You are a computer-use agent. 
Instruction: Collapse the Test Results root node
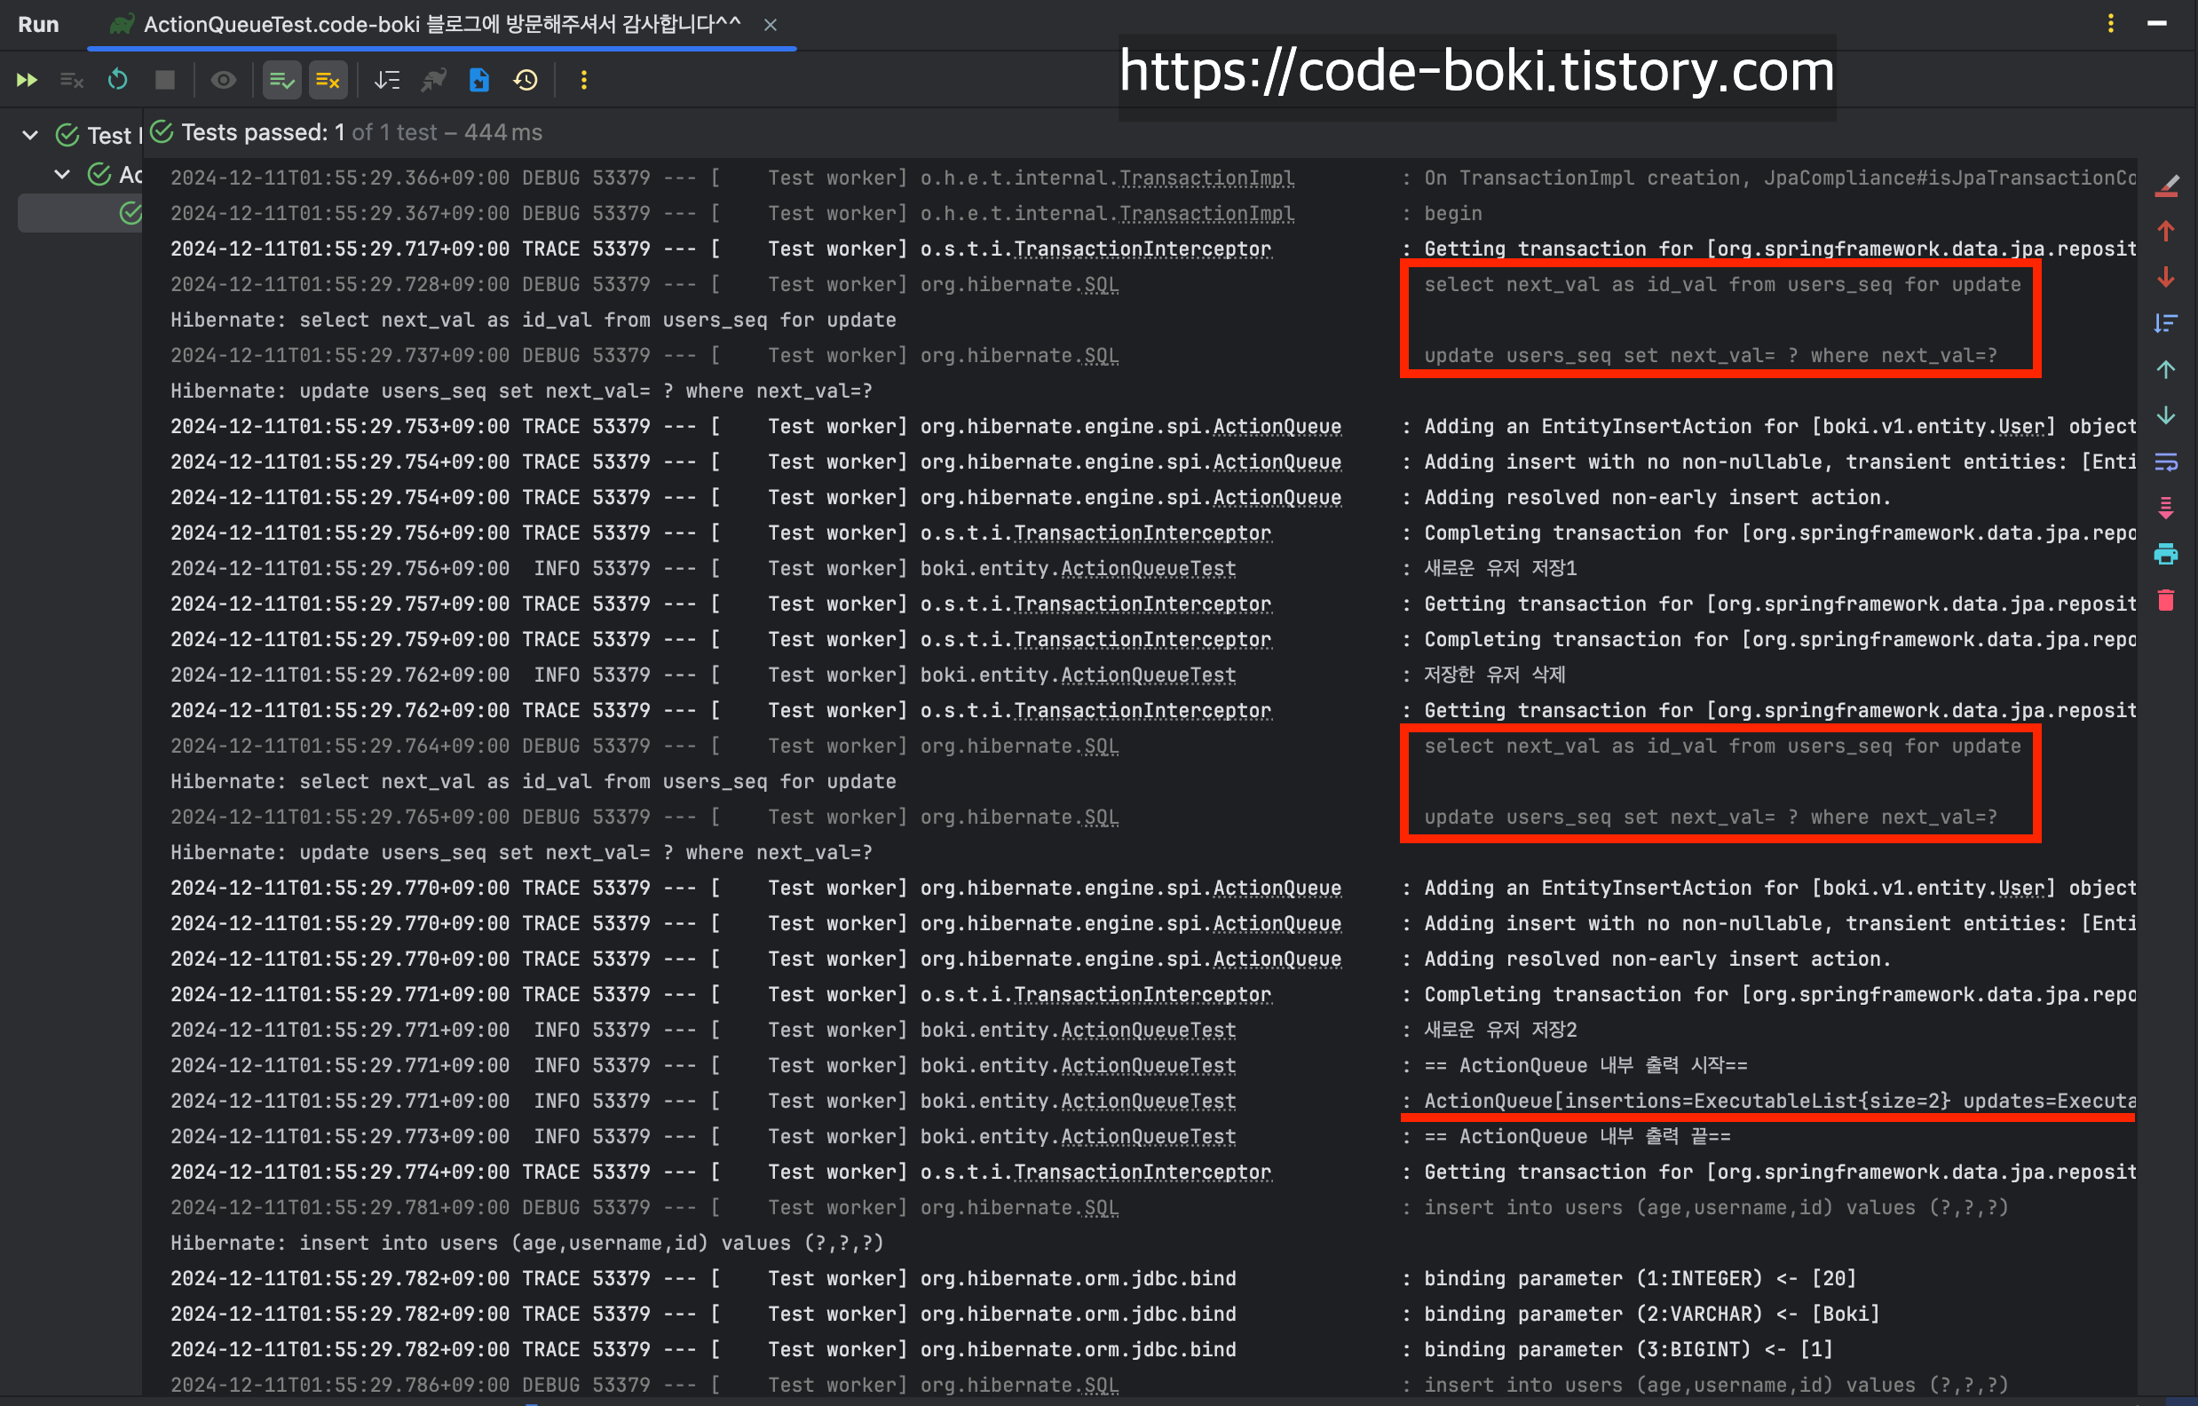click(30, 135)
